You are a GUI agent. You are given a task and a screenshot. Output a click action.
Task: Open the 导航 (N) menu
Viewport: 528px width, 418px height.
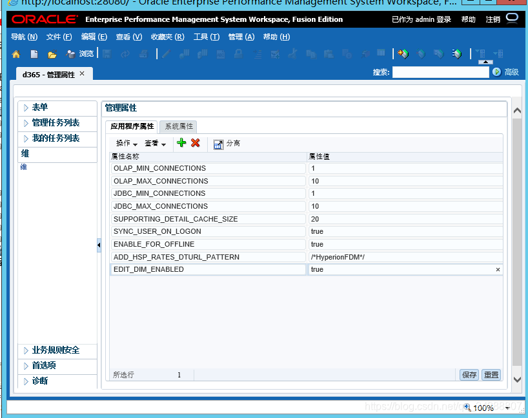(25, 37)
